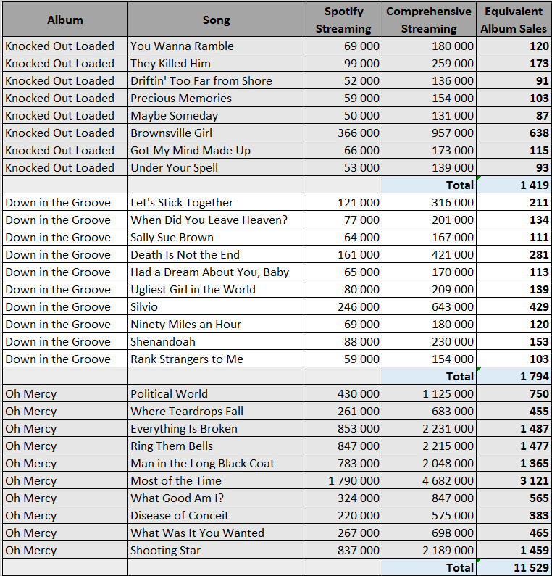Click the Maybe Someday cell
Viewport: 552px width, 576px height.
click(x=217, y=115)
